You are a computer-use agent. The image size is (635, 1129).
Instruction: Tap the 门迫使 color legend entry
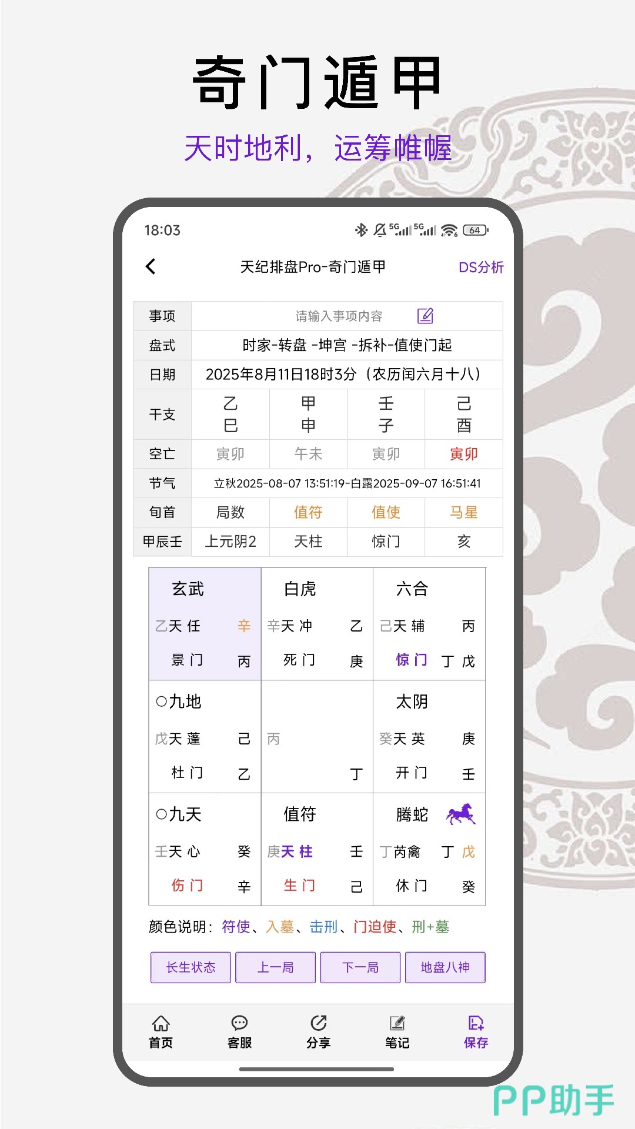tap(375, 927)
